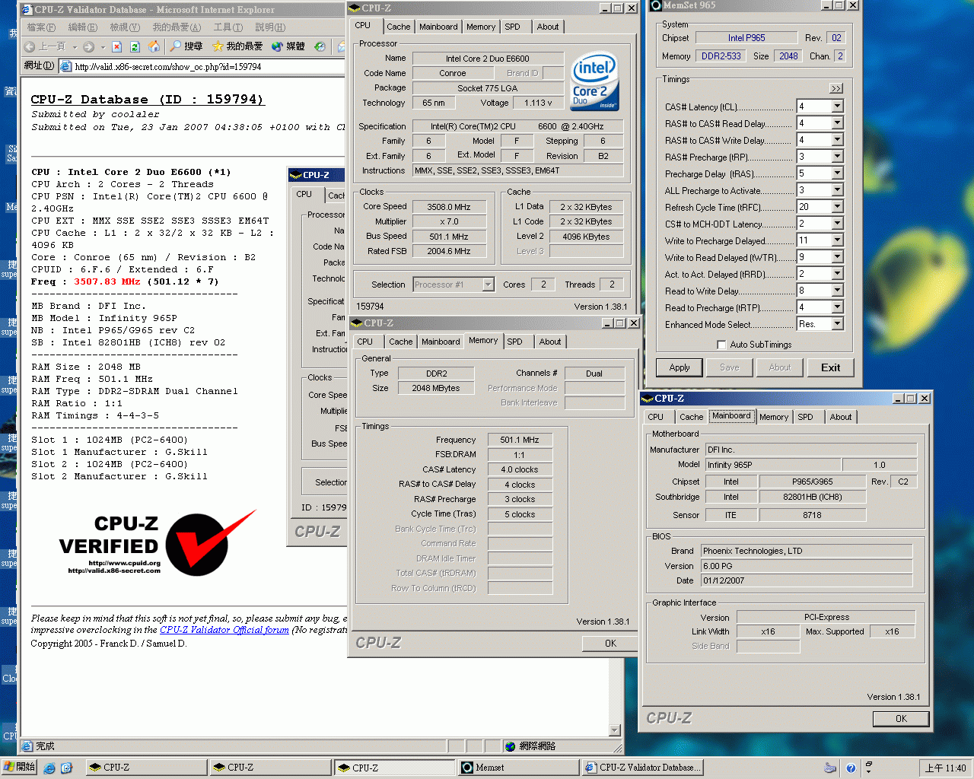The image size is (974, 779).
Task: Click OK in the CPU-Z mainboard window
Action: tap(901, 719)
